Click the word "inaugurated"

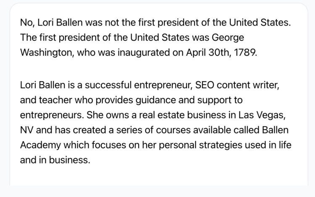(144, 53)
